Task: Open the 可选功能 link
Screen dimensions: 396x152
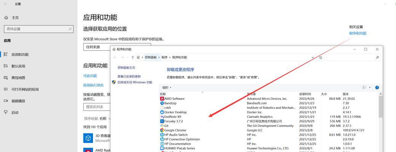Action: click(90, 76)
